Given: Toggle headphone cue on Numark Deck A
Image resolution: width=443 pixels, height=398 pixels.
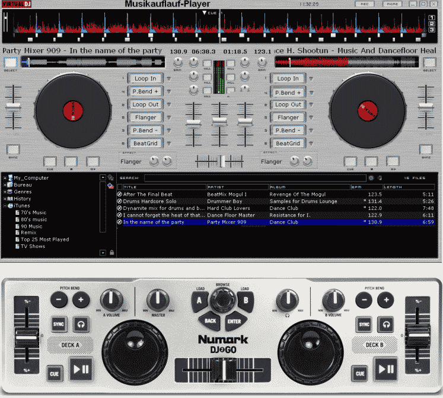Looking at the screenshot, I should tap(81, 324).
